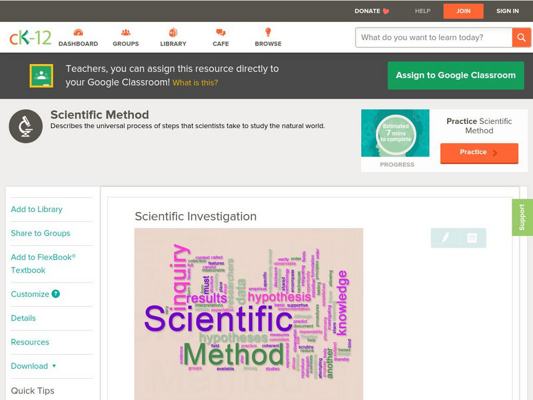Screen dimensions: 533x400
Task: Click the orange search magnifier icon
Action: (522, 37)
